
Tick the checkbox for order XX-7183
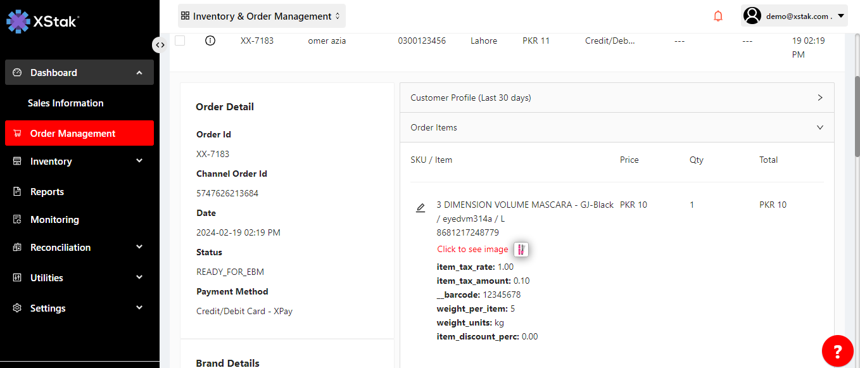[x=180, y=41]
